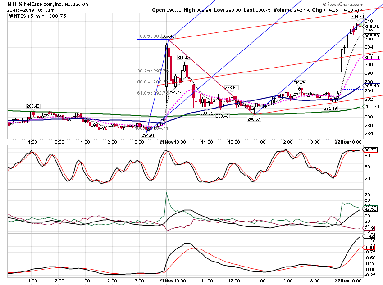The height and width of the screenshot is (285, 383).
Task: Click the 284.91 low price callout
Action: [x=148, y=135]
